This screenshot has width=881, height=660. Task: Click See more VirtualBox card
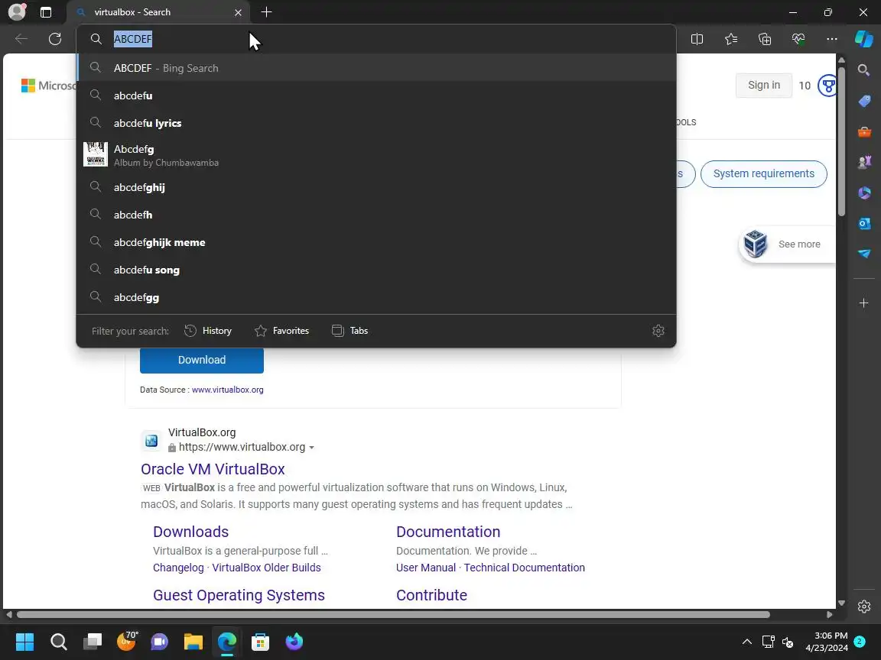(x=787, y=244)
